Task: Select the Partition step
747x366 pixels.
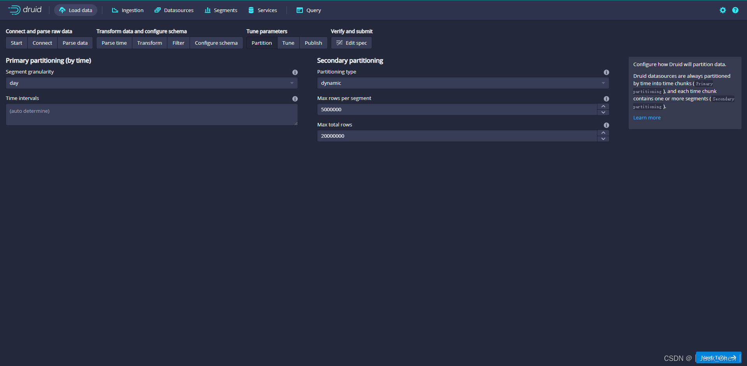Action: [x=262, y=43]
